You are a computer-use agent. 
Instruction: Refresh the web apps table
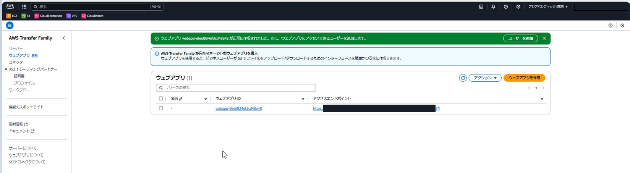point(463,78)
